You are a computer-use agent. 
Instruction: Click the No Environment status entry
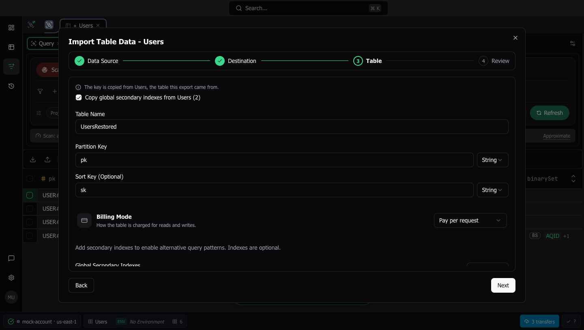[141, 321]
